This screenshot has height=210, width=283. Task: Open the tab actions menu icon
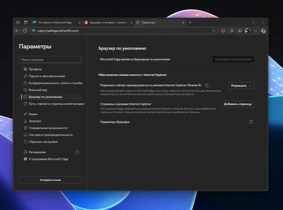click(x=26, y=23)
